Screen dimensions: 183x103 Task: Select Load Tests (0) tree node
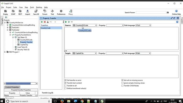pos(22,47)
